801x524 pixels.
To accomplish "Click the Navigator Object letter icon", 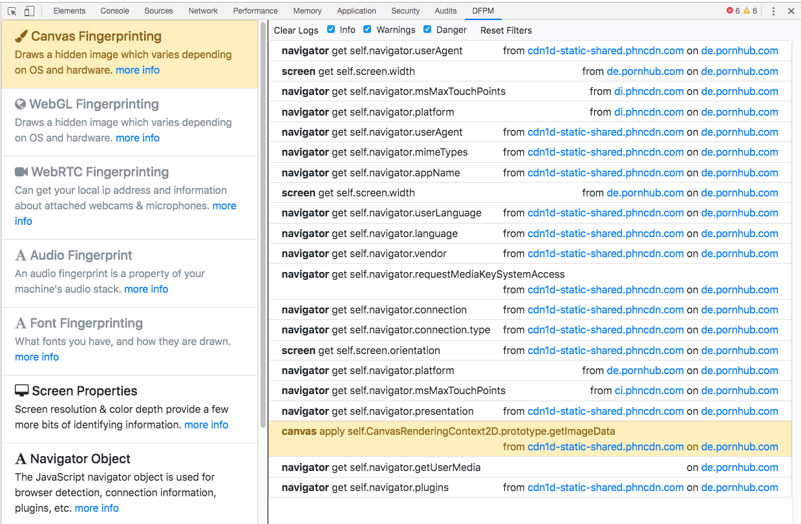I will [21, 459].
